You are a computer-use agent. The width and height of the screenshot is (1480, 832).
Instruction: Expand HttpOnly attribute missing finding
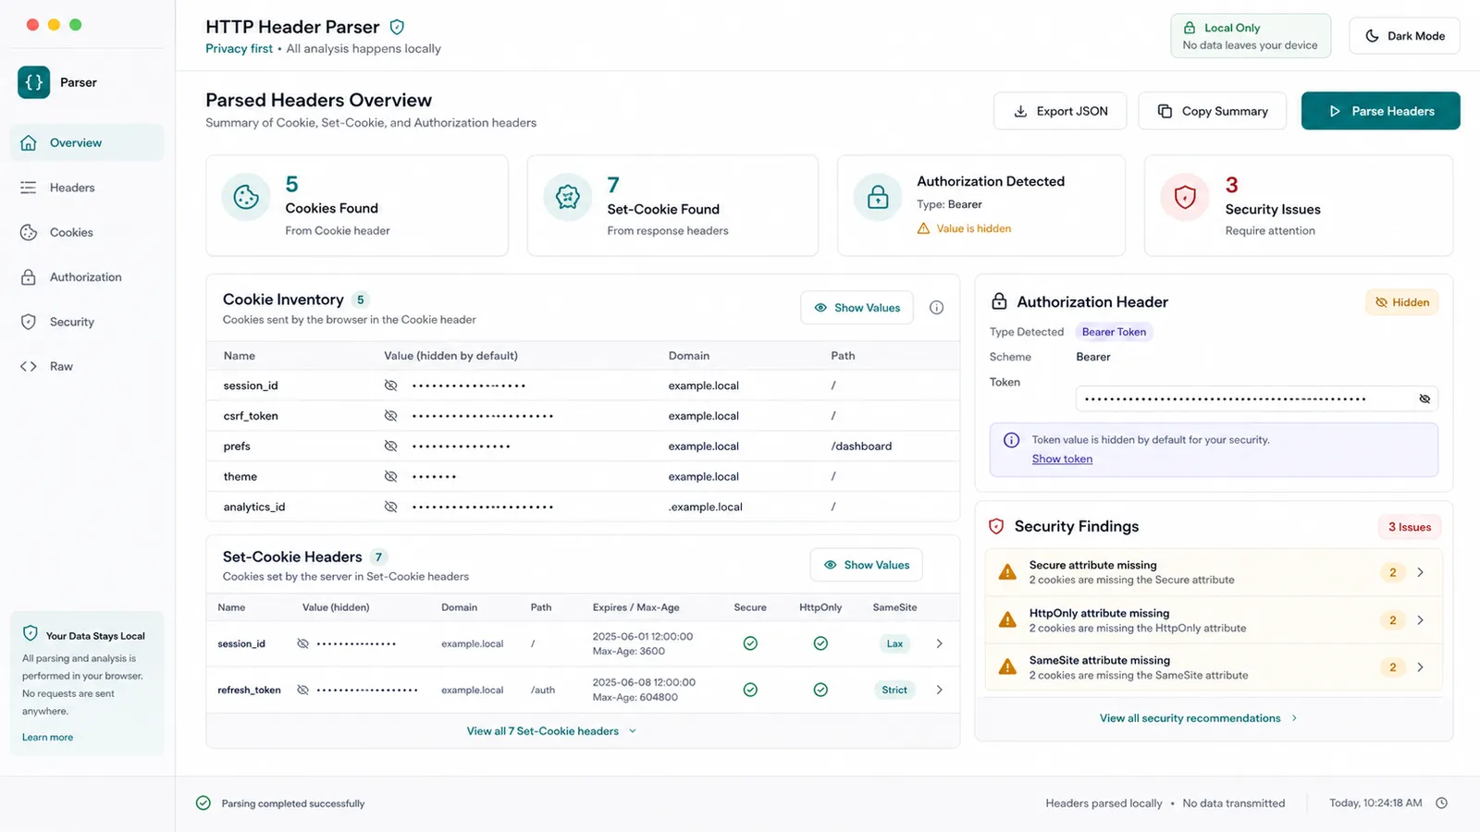click(x=1421, y=620)
